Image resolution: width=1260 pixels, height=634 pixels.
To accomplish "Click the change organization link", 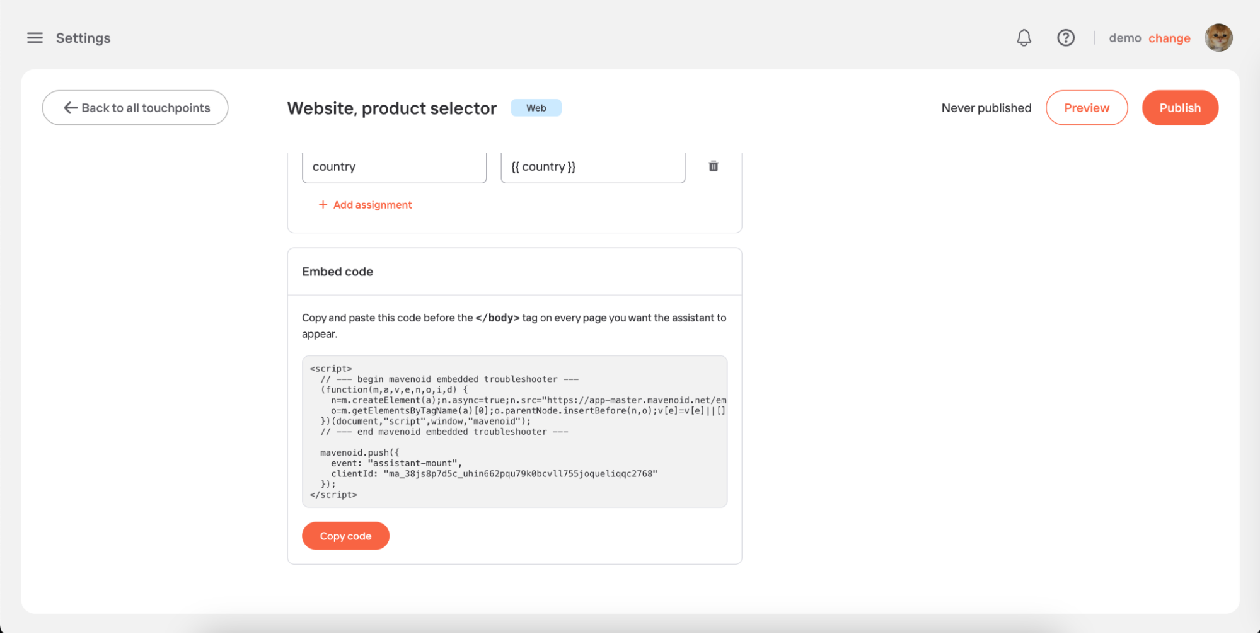I will 1169,38.
